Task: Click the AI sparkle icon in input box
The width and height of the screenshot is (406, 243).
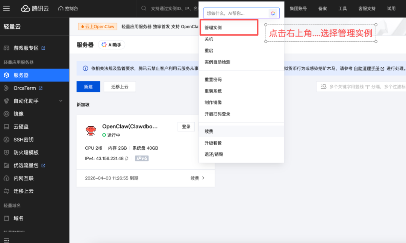Action: point(273,13)
